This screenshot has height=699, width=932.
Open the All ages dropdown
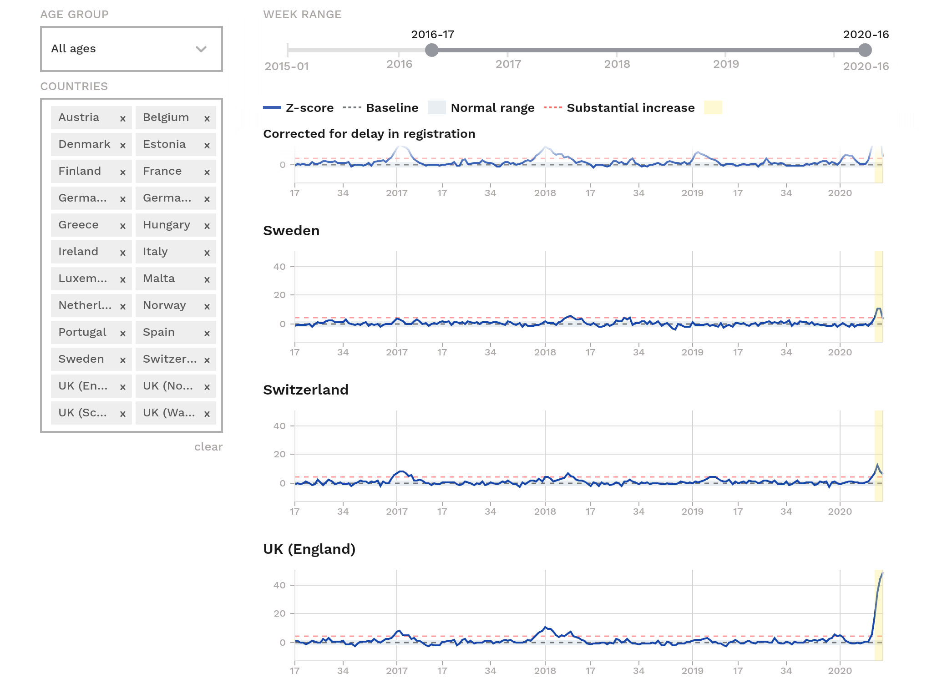(x=132, y=49)
